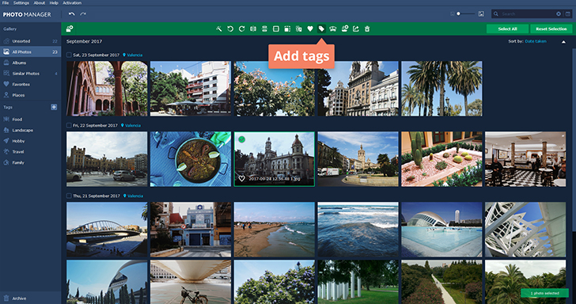Open the Valencia location link for 21 September
This screenshot has height=304, width=576.
click(x=134, y=196)
